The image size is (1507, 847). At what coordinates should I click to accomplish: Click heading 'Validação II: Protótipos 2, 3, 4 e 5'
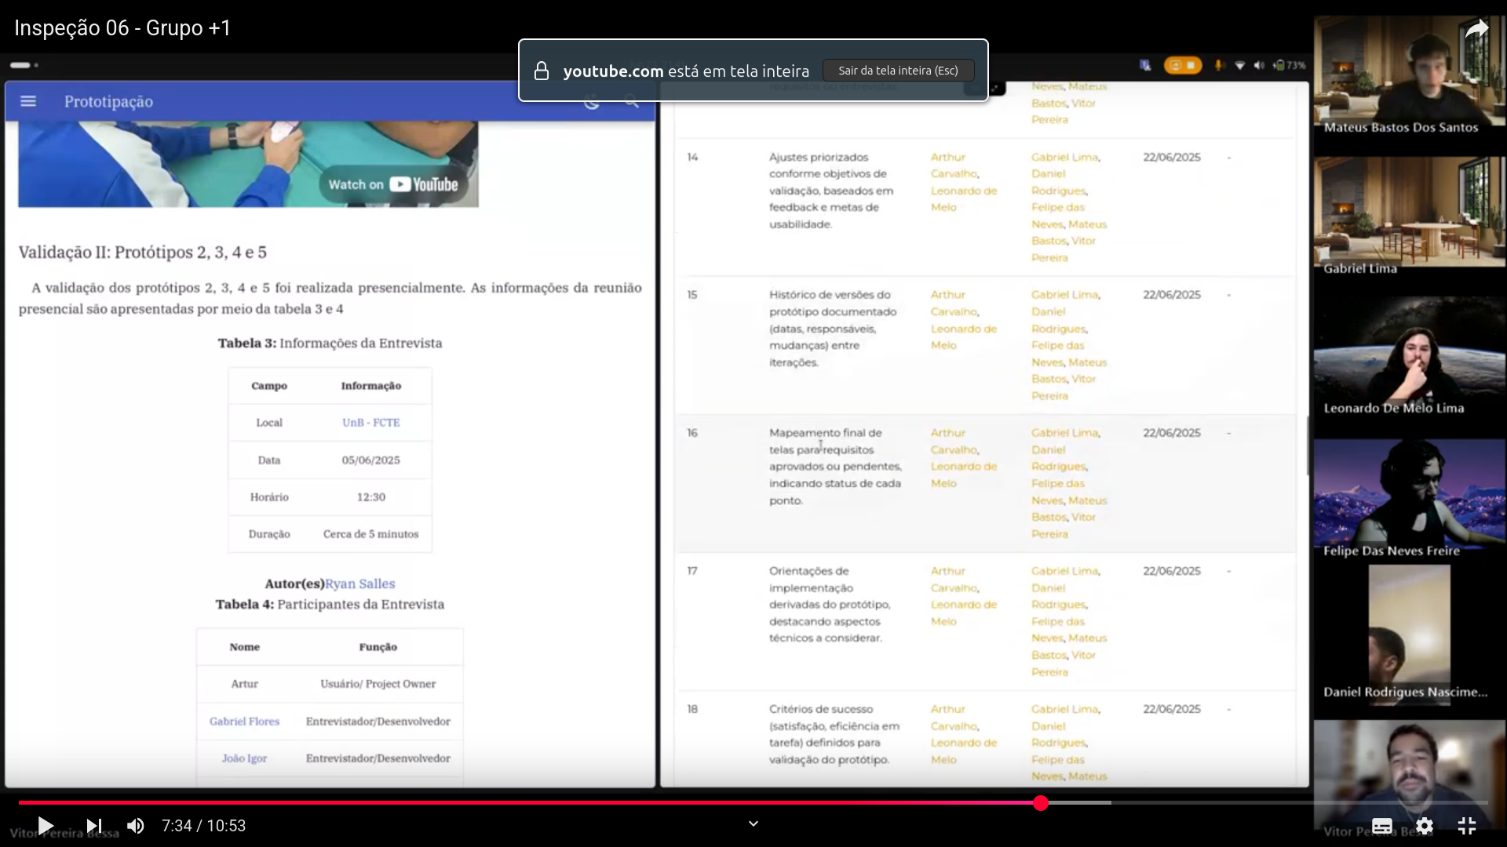point(143,252)
